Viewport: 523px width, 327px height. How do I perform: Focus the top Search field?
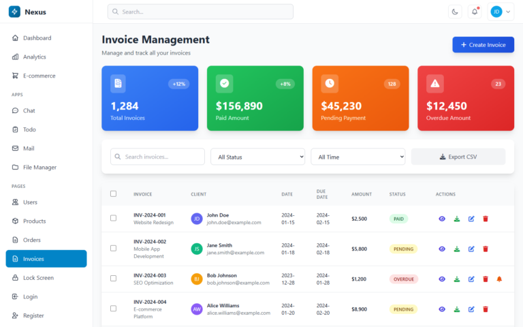[x=200, y=12]
